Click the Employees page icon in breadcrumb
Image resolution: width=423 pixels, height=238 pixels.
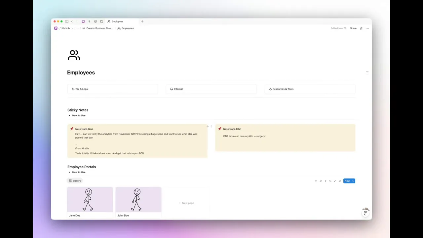(x=119, y=28)
